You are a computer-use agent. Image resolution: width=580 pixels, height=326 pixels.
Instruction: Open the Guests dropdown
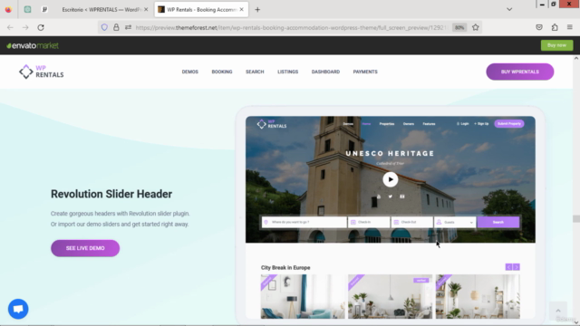(x=455, y=222)
